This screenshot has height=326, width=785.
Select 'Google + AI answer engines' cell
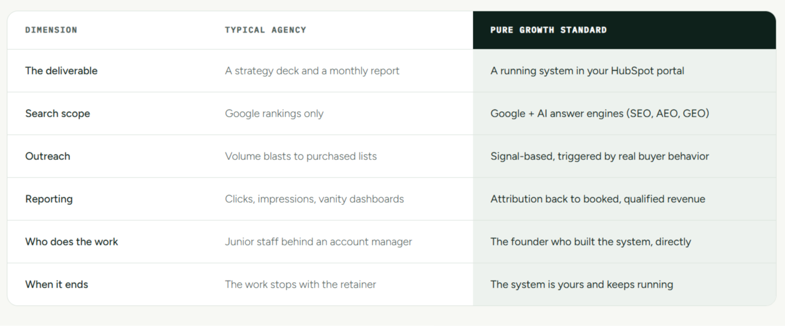tap(600, 113)
